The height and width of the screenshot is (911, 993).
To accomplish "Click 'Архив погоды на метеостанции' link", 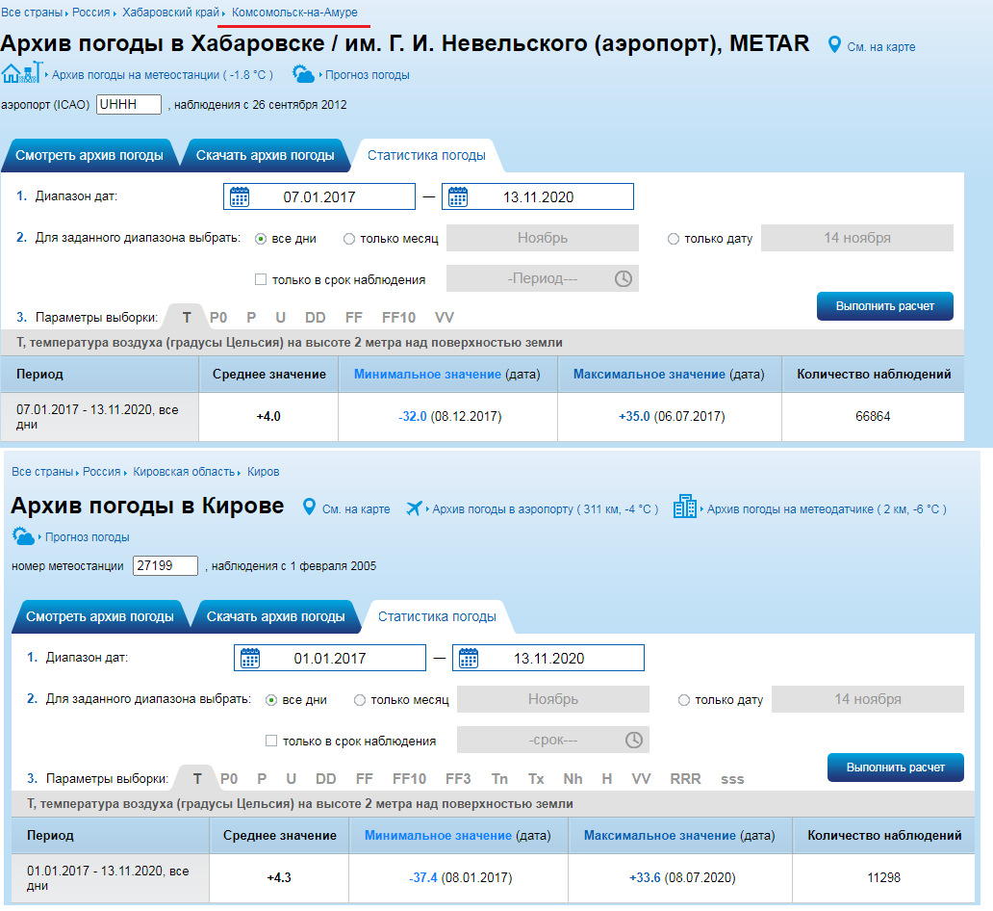I will (162, 75).
